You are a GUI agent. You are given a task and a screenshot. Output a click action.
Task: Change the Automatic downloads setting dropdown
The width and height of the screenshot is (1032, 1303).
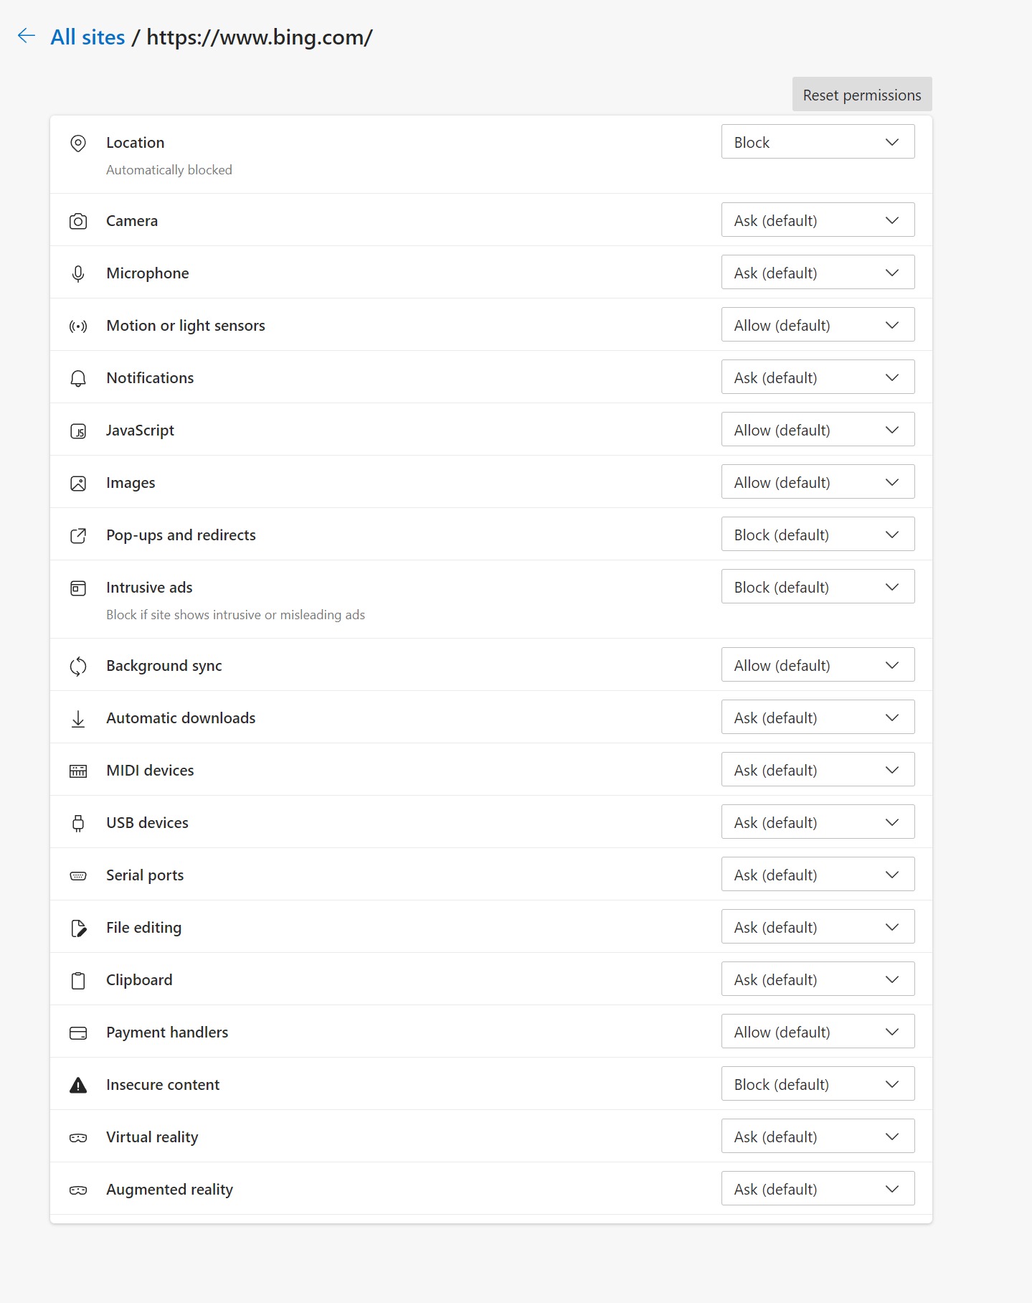pyautogui.click(x=818, y=718)
